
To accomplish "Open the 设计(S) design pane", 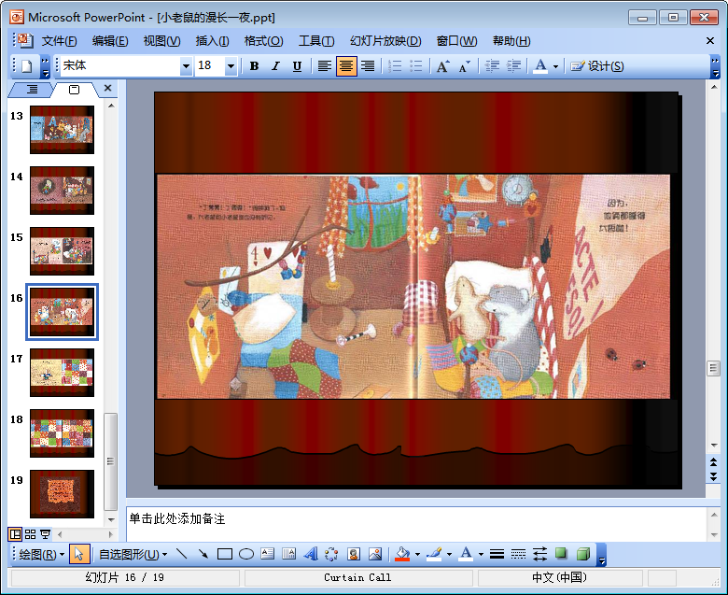I will 597,66.
